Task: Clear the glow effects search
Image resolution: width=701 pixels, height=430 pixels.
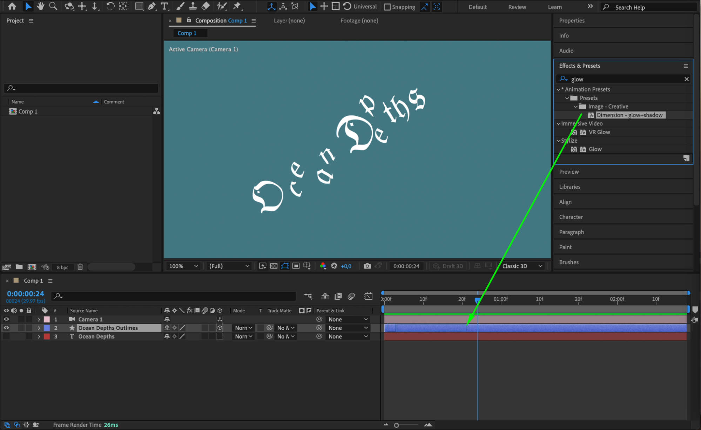Action: 686,79
